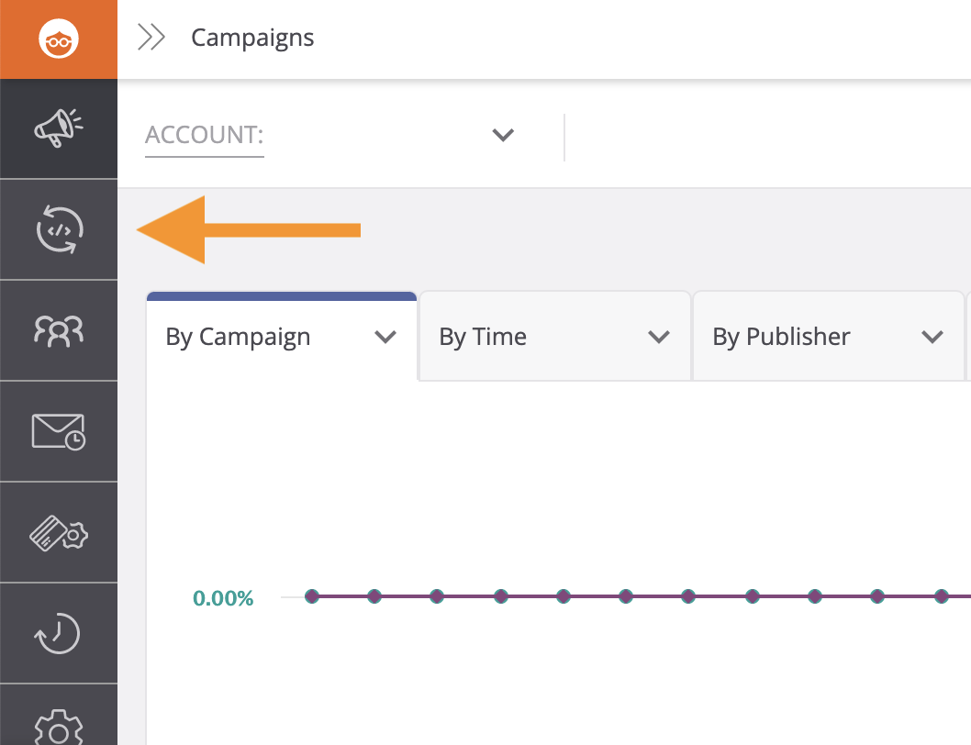Click the first data point on the chart line
Screen dimensions: 971x745
pos(312,596)
